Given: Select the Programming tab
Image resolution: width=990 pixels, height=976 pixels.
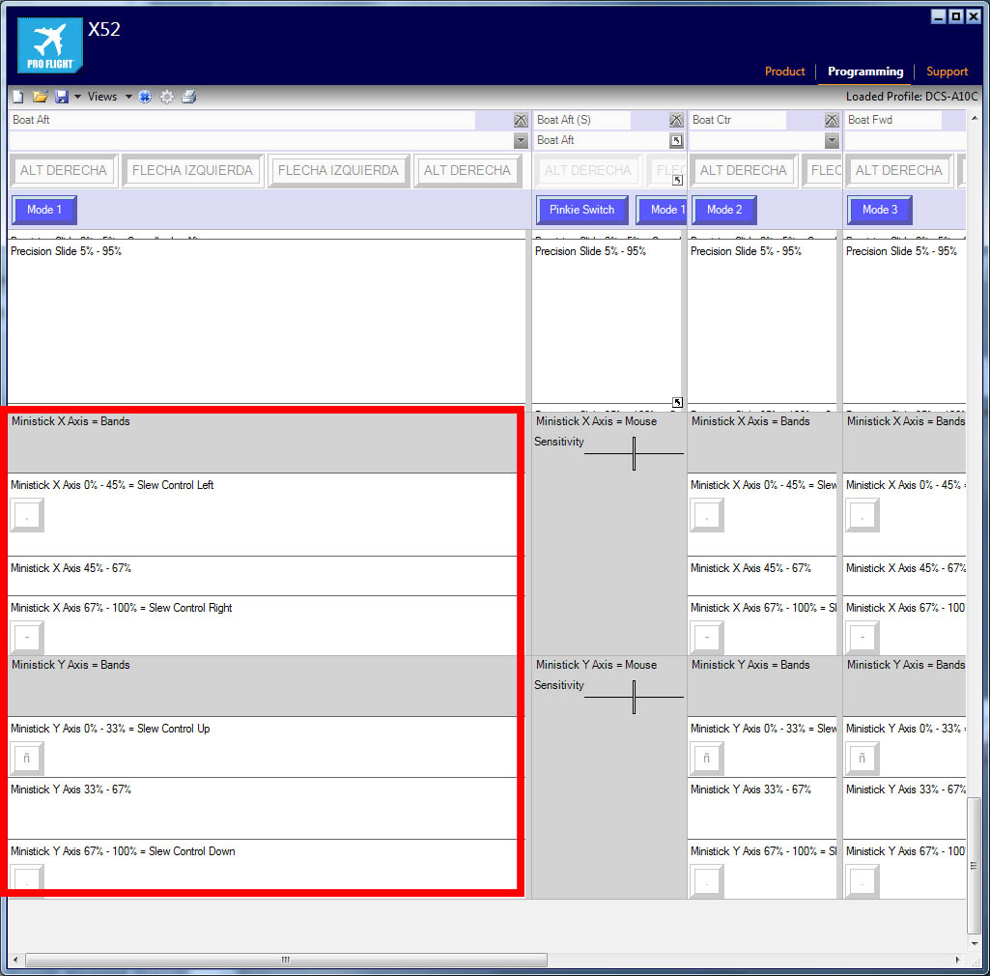Looking at the screenshot, I should [x=865, y=72].
